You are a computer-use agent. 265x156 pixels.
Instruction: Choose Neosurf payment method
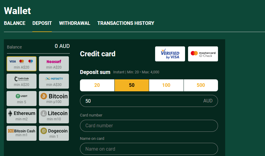54,64
